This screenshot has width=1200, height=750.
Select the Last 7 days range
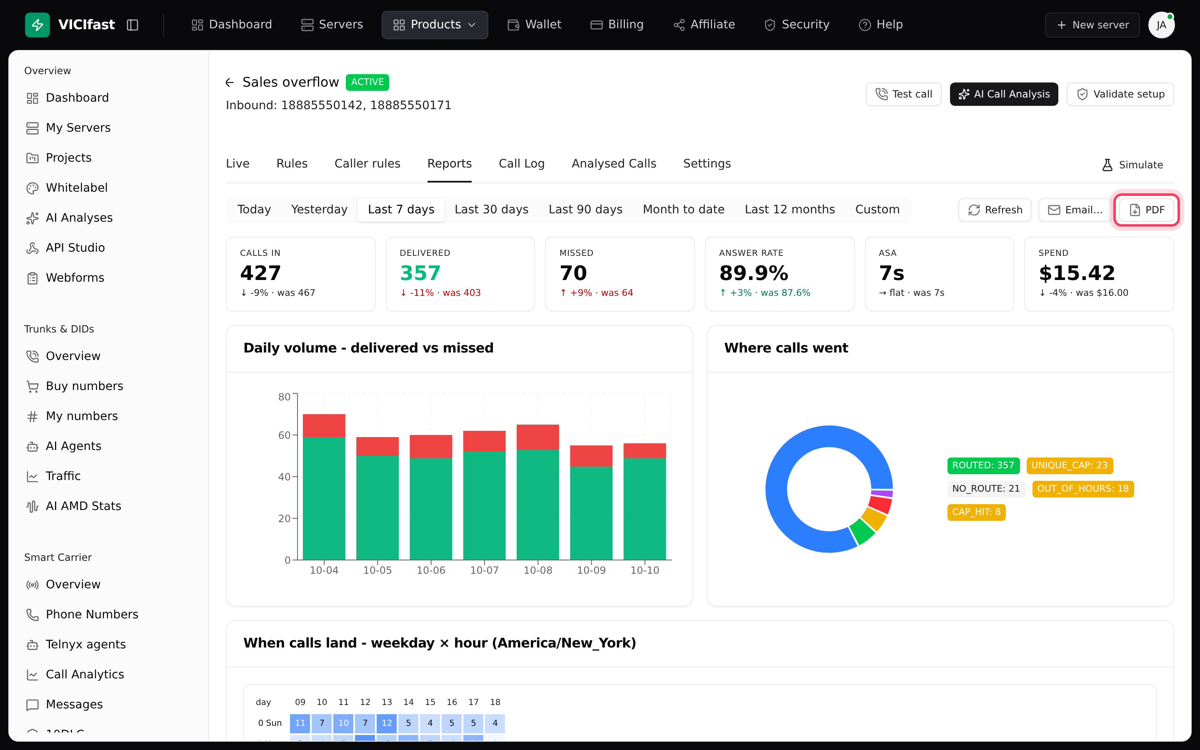click(x=401, y=209)
